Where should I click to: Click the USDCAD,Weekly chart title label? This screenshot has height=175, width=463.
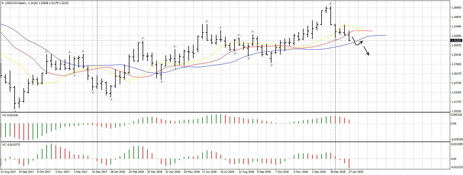(16, 3)
